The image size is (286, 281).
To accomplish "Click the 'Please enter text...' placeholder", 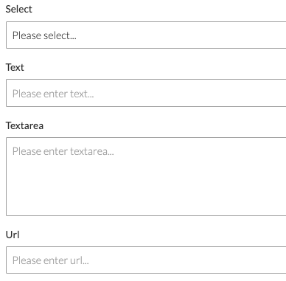I will 53,94.
